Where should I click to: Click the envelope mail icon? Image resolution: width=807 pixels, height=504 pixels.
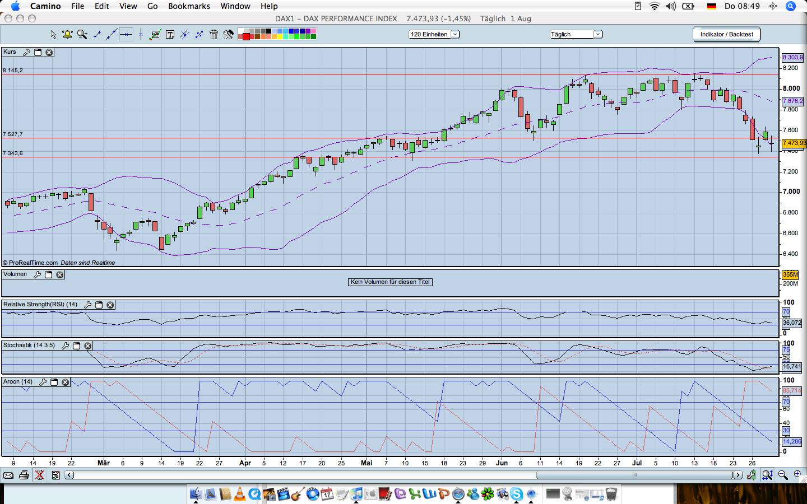pos(8,475)
